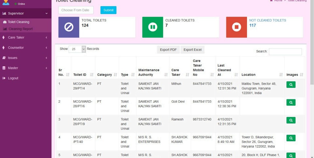Expand the Master sidebar menu
Viewport: 314px width, 158px height.
point(46,68)
